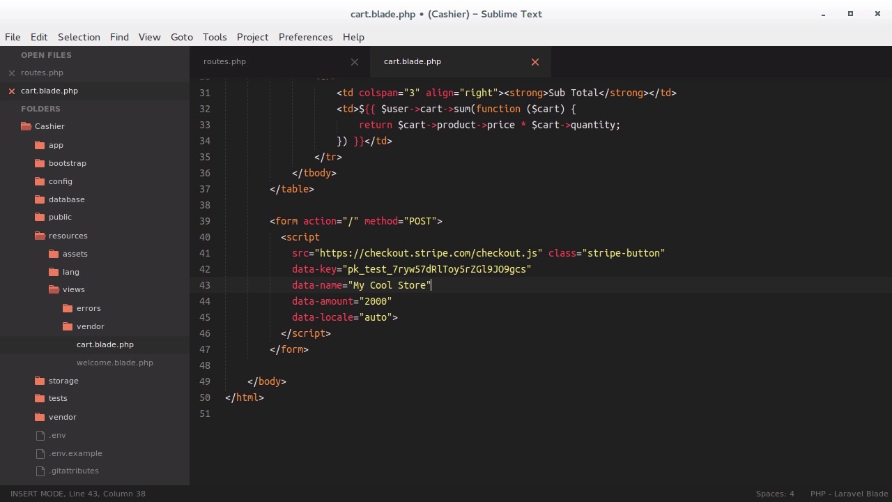Open welcome.blade.php in the folder tree
Image resolution: width=892 pixels, height=502 pixels.
click(x=115, y=363)
